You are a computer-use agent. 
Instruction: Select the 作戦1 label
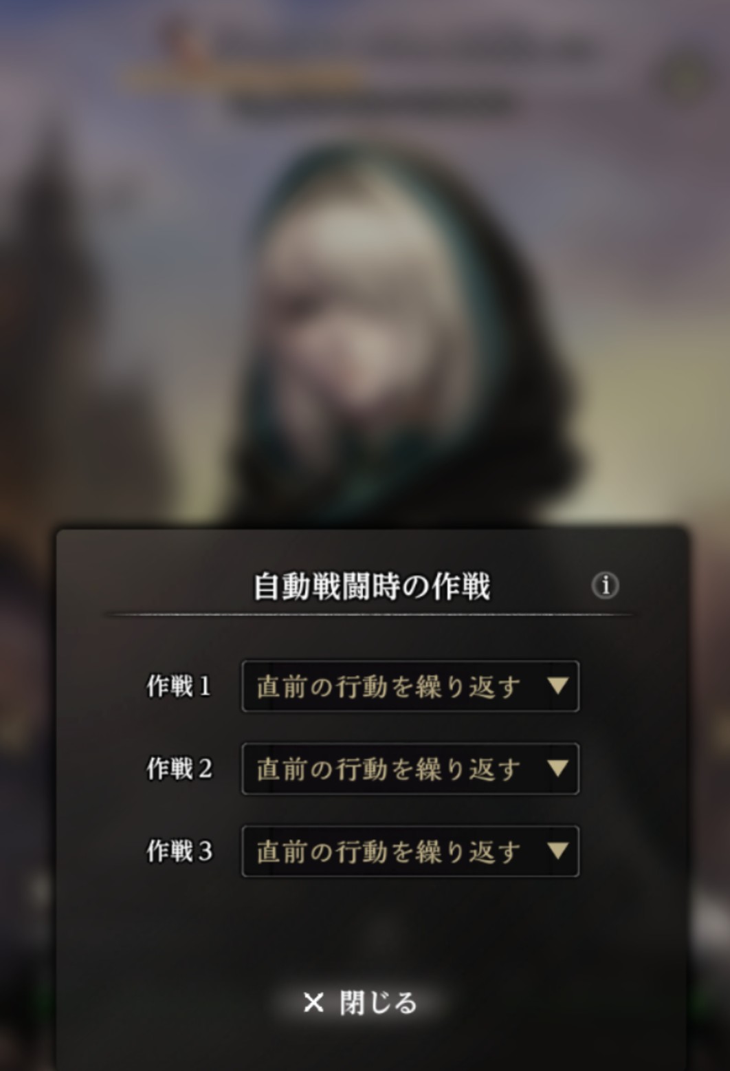(179, 686)
